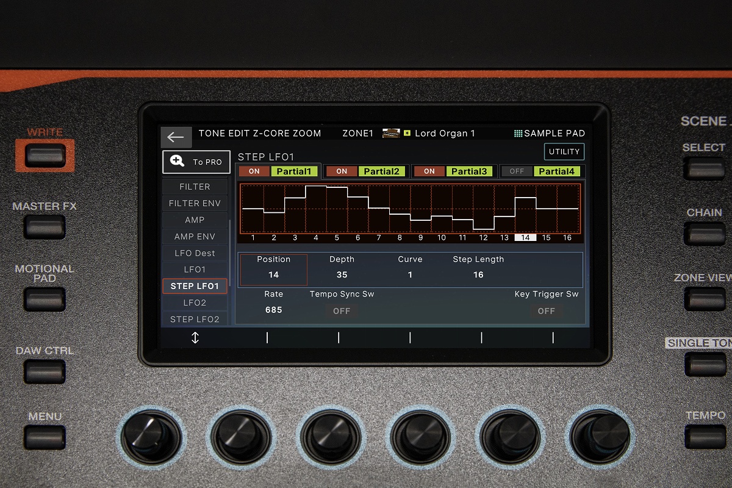This screenshot has width=732, height=488.
Task: Select the Rate value 685
Action: [273, 310]
